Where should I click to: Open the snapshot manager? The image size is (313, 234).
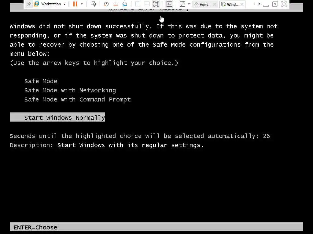[x=125, y=4]
